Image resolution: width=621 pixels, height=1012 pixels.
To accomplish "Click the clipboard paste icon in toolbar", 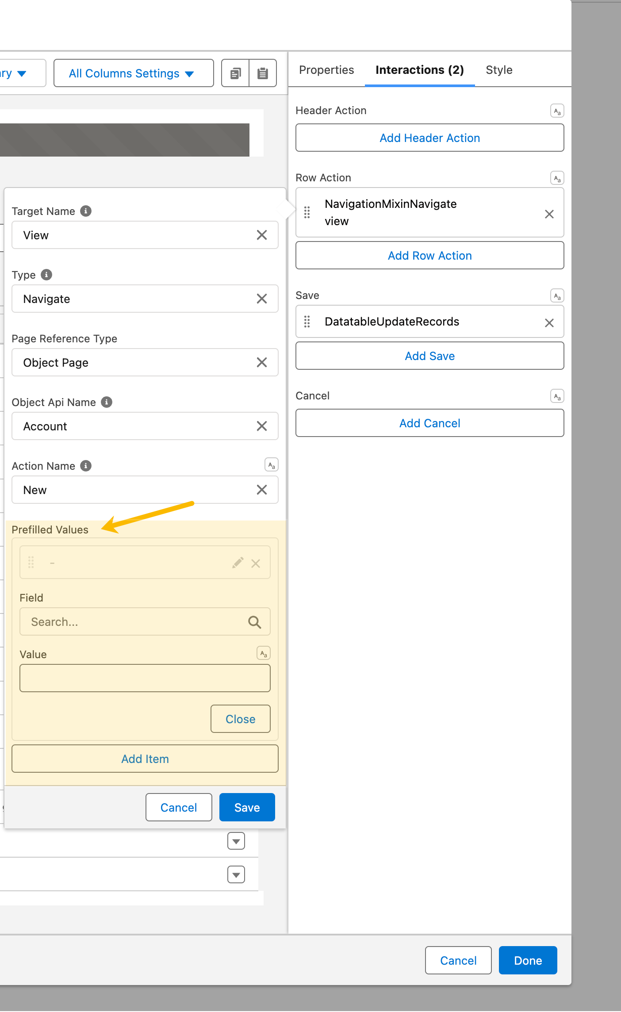I will (x=263, y=73).
